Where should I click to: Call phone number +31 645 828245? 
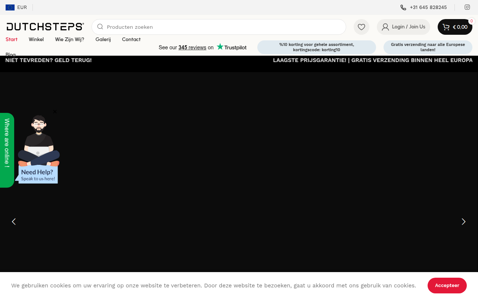tap(428, 7)
